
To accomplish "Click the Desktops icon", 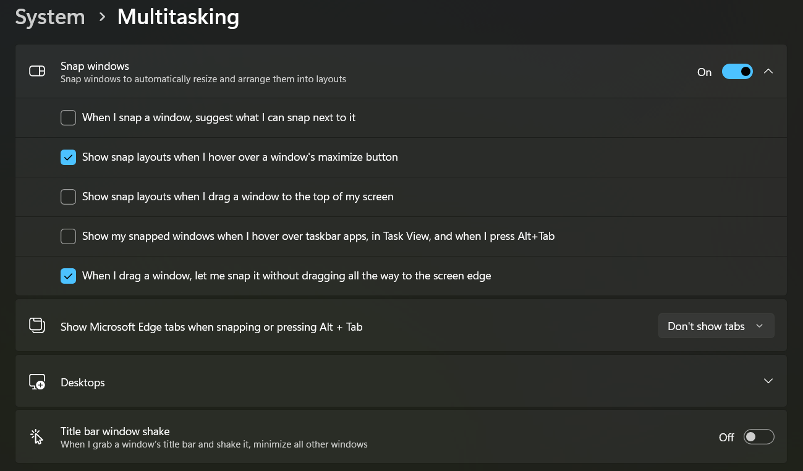I will pos(37,382).
